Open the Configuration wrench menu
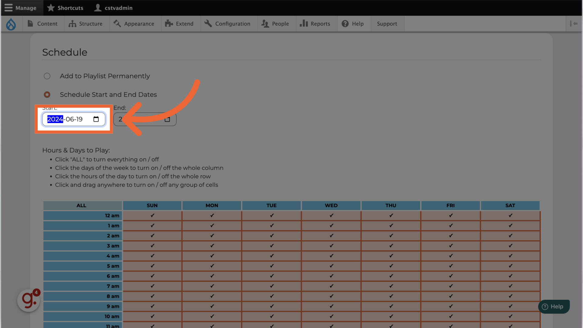The image size is (583, 328). pyautogui.click(x=227, y=24)
